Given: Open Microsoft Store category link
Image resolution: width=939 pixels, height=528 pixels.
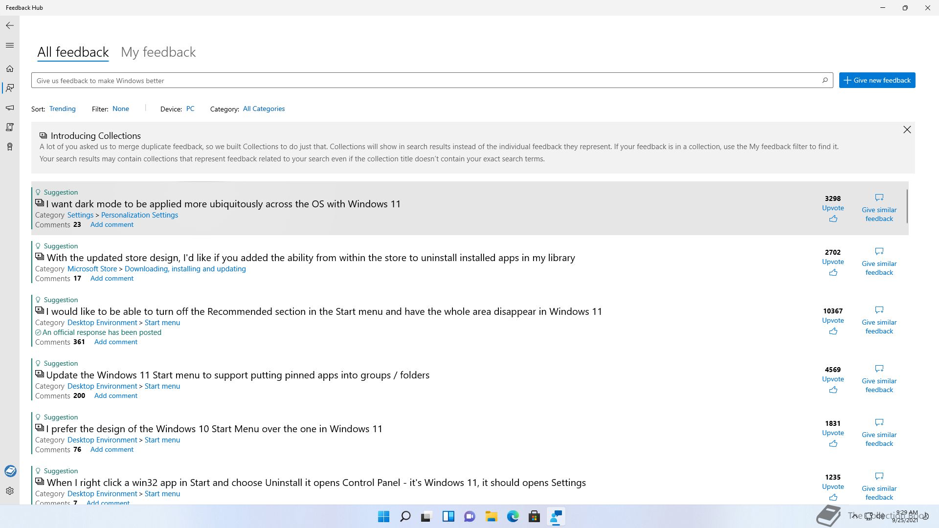Looking at the screenshot, I should 92,269.
